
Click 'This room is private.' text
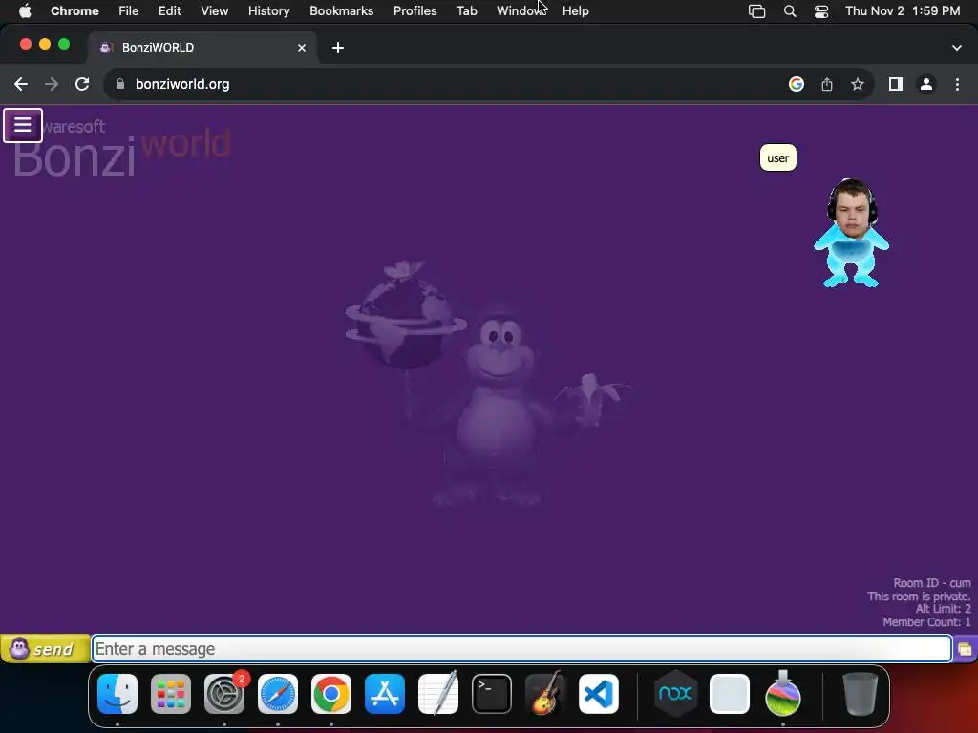[919, 597]
